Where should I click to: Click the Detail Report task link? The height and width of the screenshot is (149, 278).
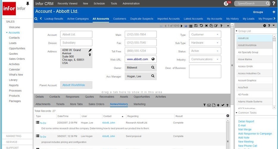click(246, 122)
